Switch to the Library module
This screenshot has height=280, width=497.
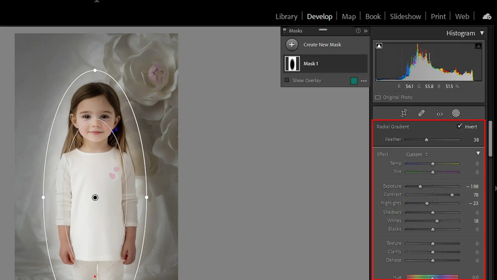coord(286,17)
